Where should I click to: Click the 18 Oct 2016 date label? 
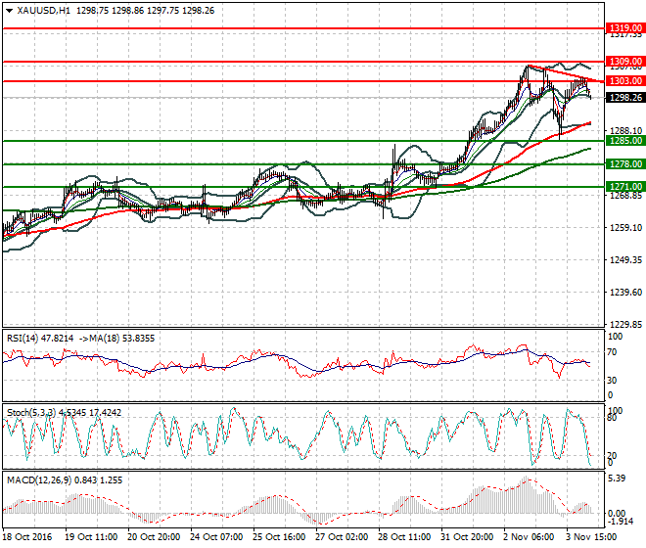[x=27, y=537]
